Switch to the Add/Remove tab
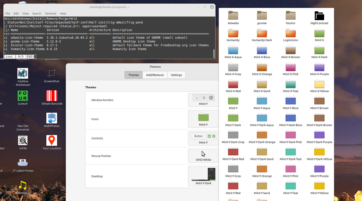Viewport: 362px width, 201px height. [x=155, y=75]
